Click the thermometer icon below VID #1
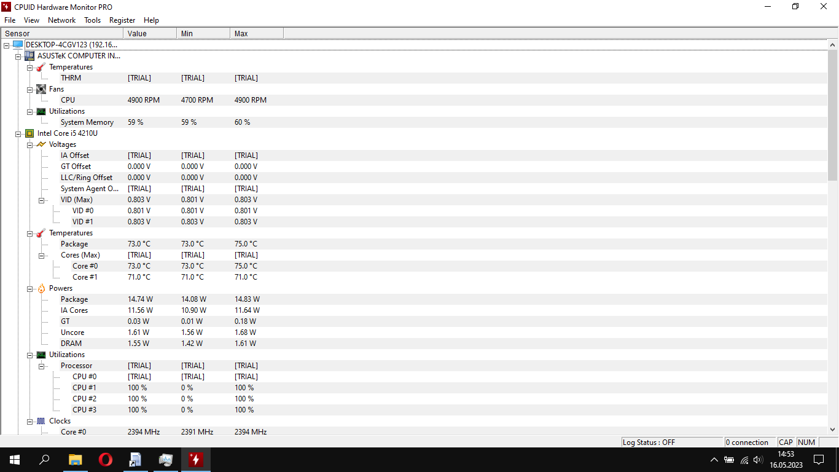839x472 pixels. 41,233
